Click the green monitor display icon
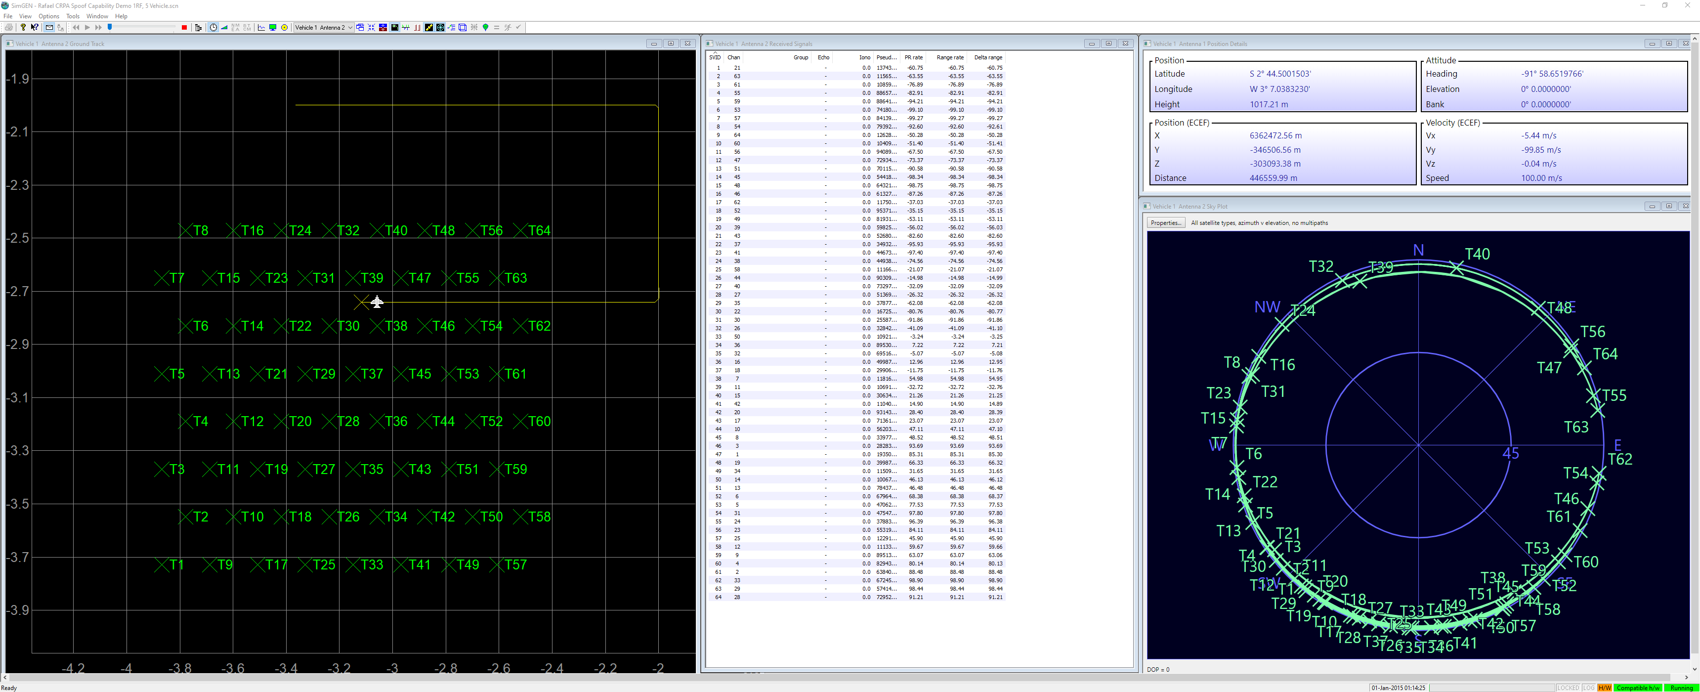1700x692 pixels. (x=273, y=28)
